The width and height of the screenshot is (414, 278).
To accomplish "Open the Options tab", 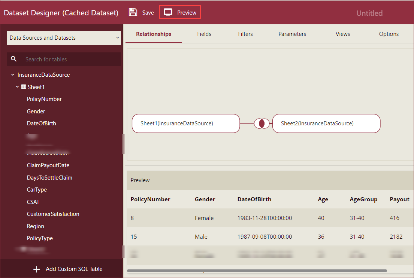I will point(389,34).
